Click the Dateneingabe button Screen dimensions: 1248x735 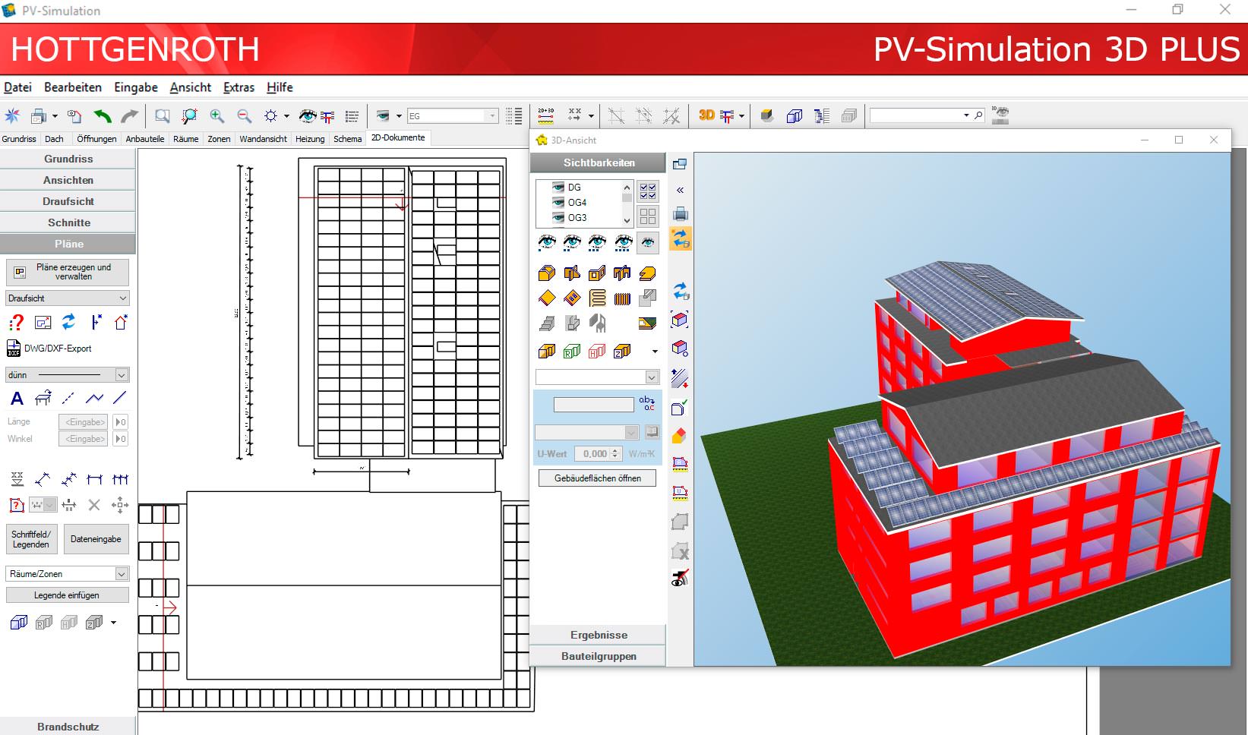[96, 539]
